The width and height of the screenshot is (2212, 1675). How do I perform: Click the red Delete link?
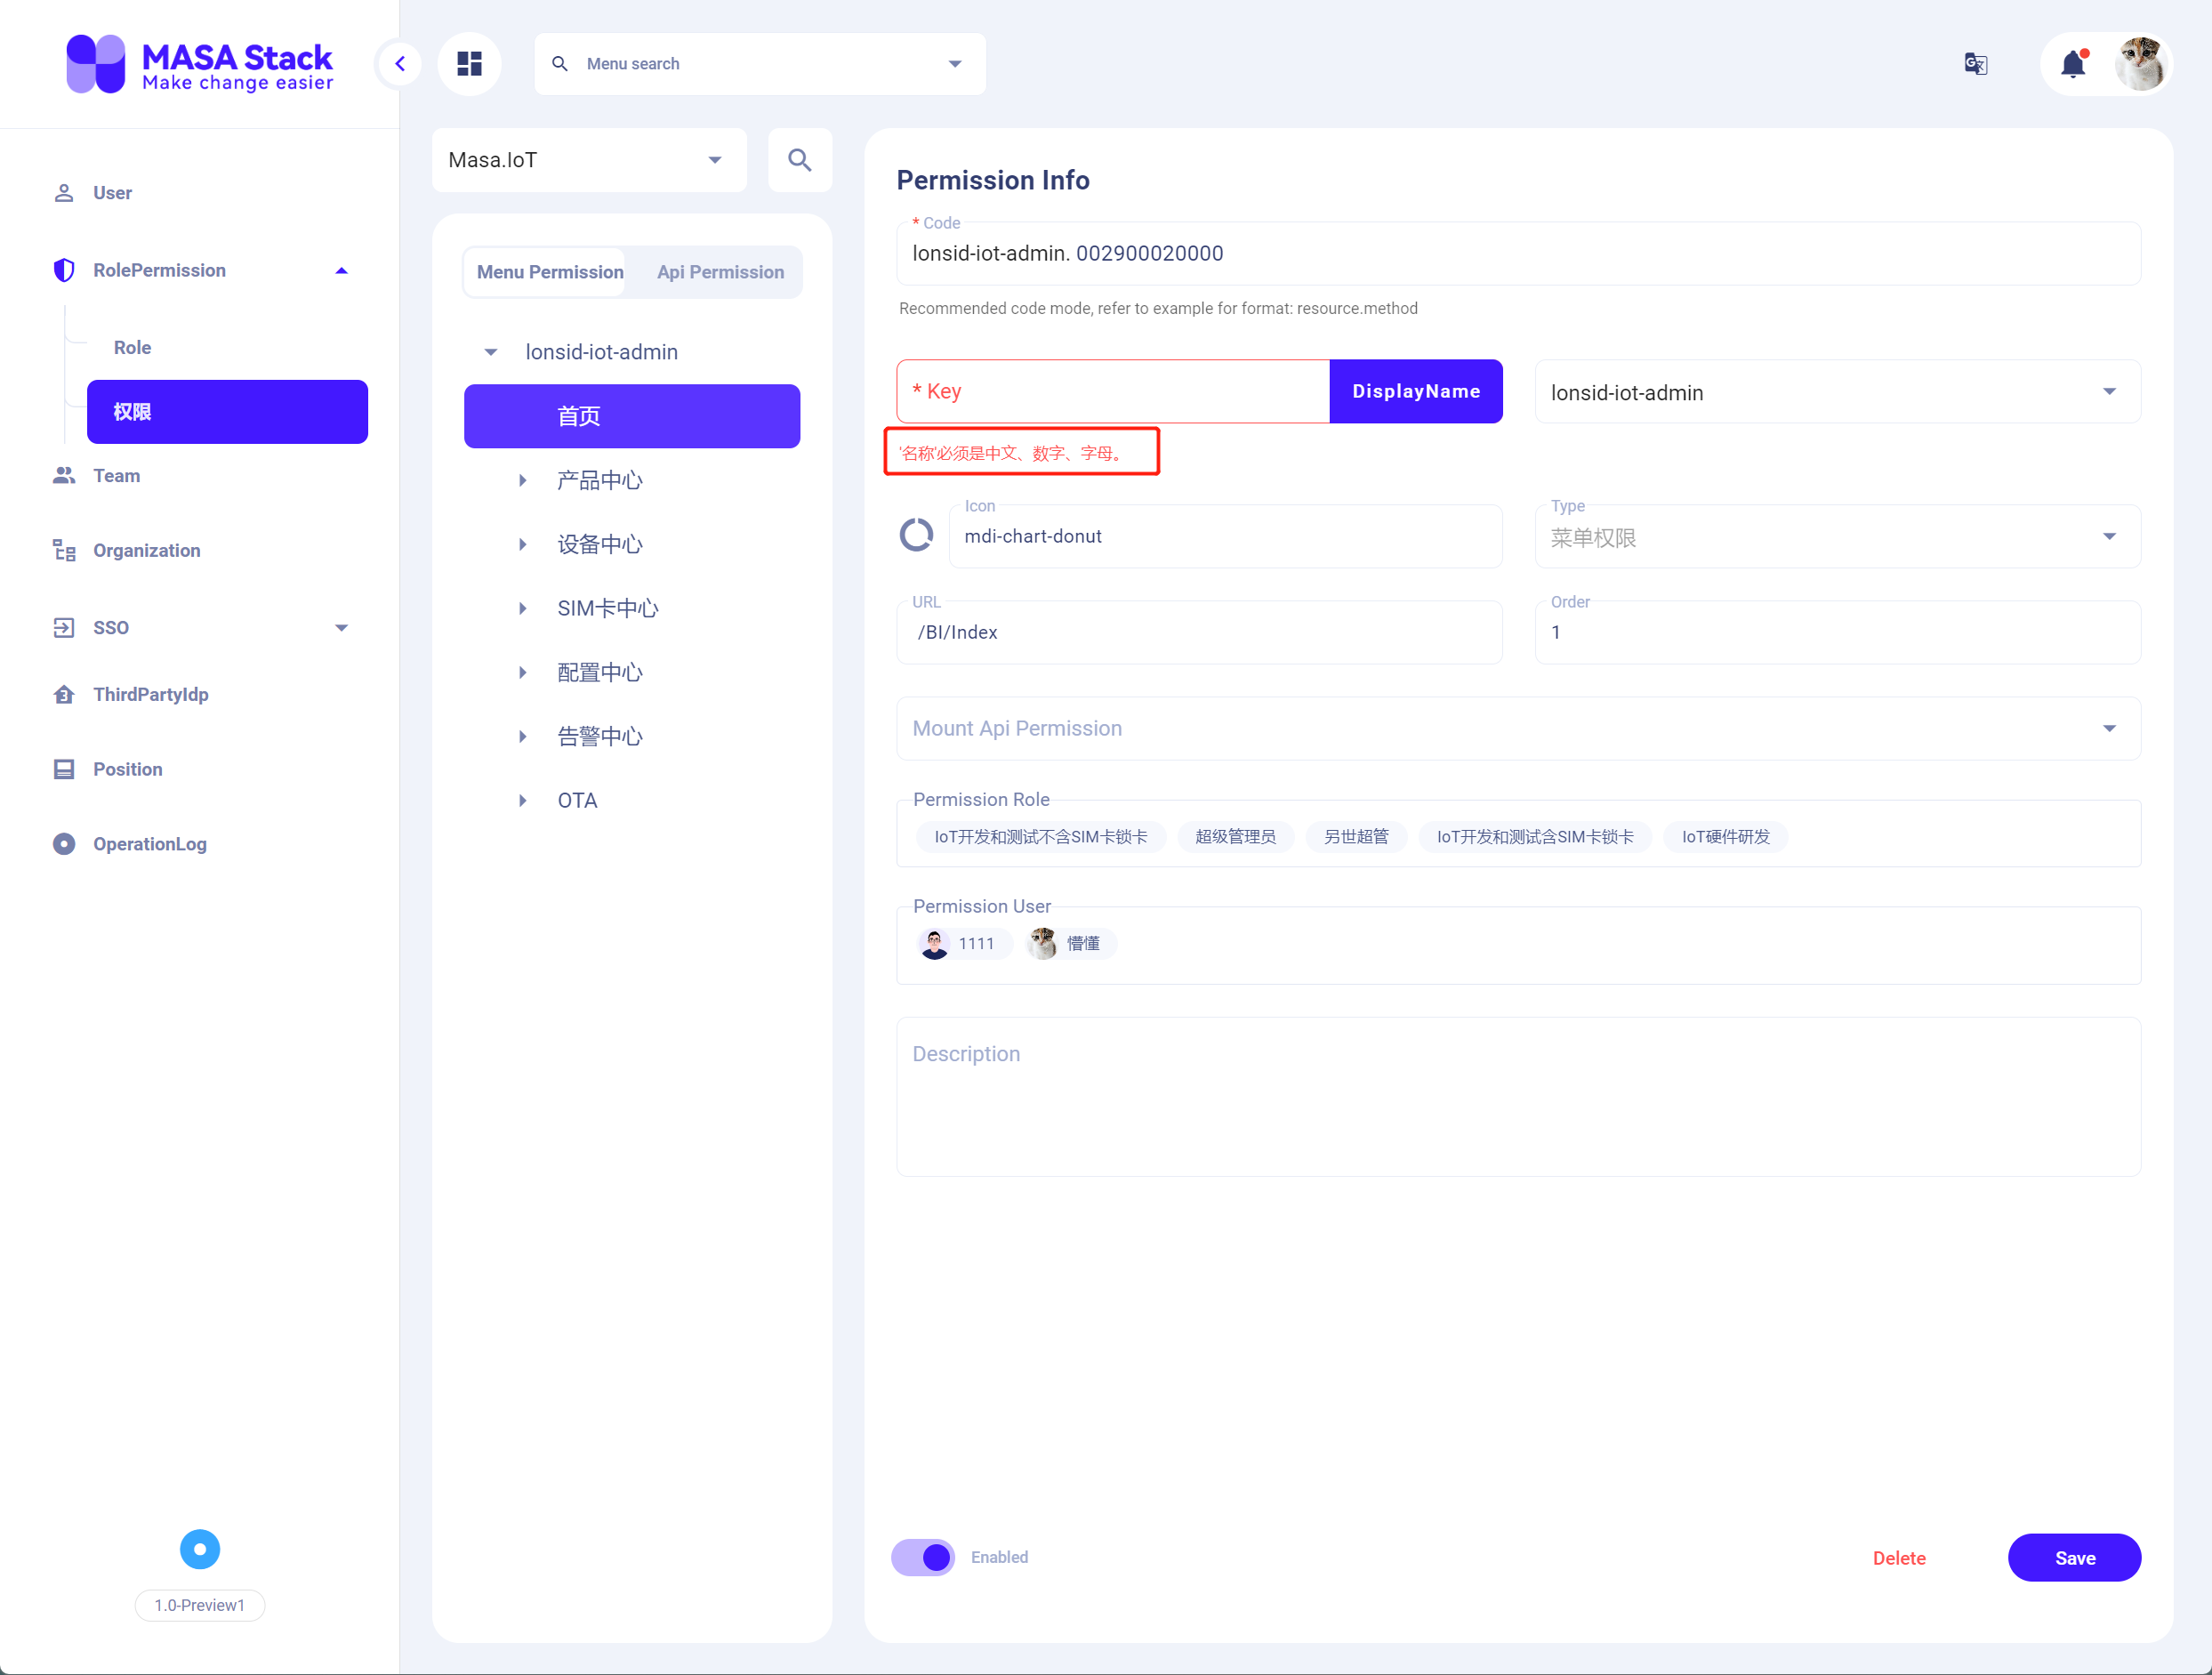click(x=1898, y=1557)
